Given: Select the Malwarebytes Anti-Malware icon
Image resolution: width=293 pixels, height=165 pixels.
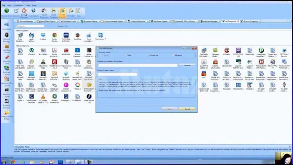Looking at the screenshot, I should click(261, 64).
